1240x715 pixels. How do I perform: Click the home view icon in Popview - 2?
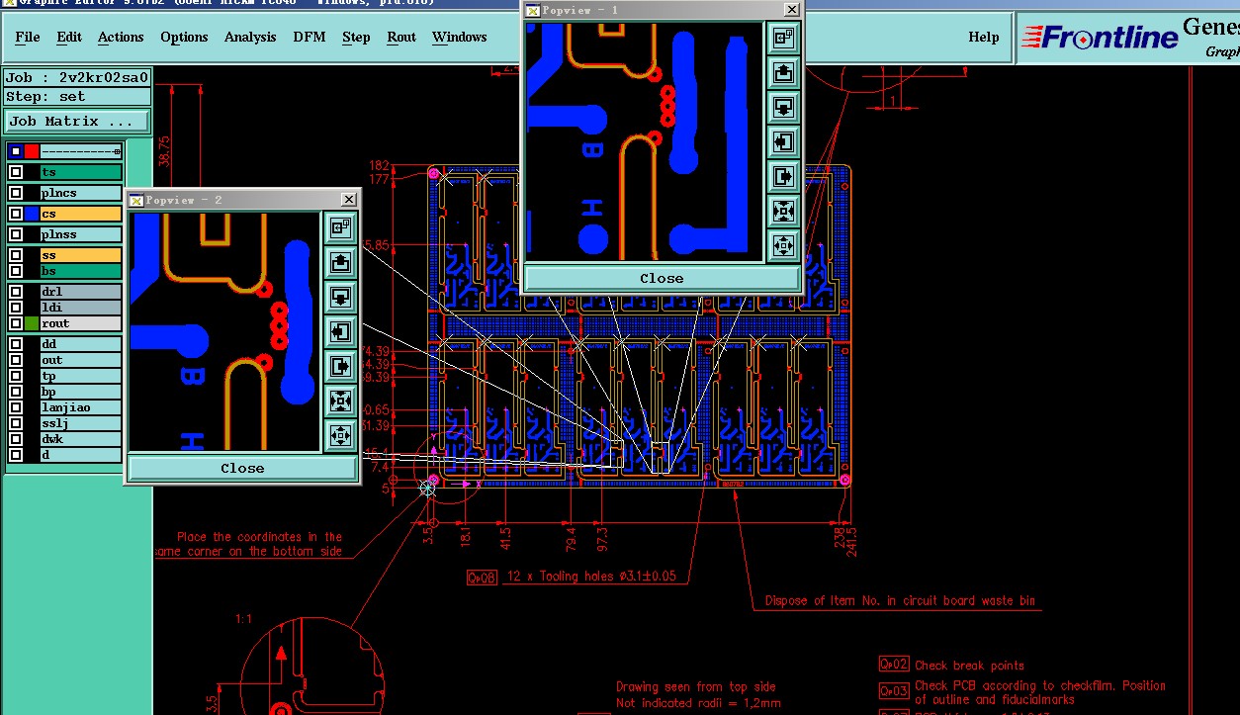click(340, 227)
